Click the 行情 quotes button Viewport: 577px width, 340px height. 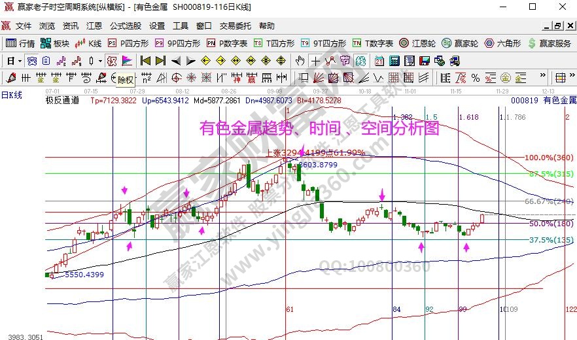pos(20,43)
